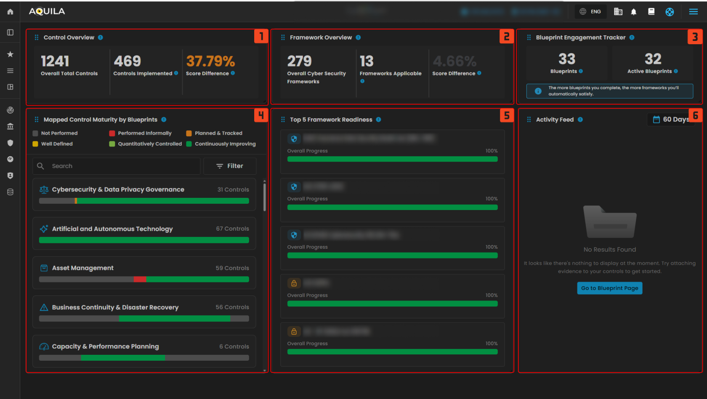Toggle the Not Performed legend item

(55, 133)
